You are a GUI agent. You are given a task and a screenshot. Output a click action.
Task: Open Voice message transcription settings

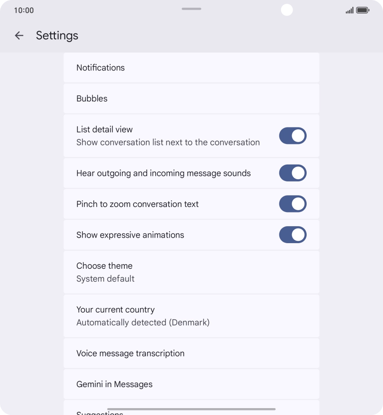(191, 353)
